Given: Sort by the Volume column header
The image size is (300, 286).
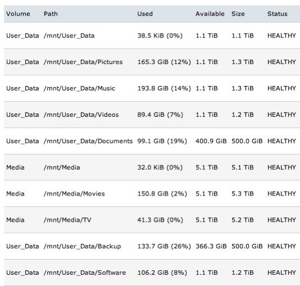Looking at the screenshot, I should pyautogui.click(x=18, y=14).
